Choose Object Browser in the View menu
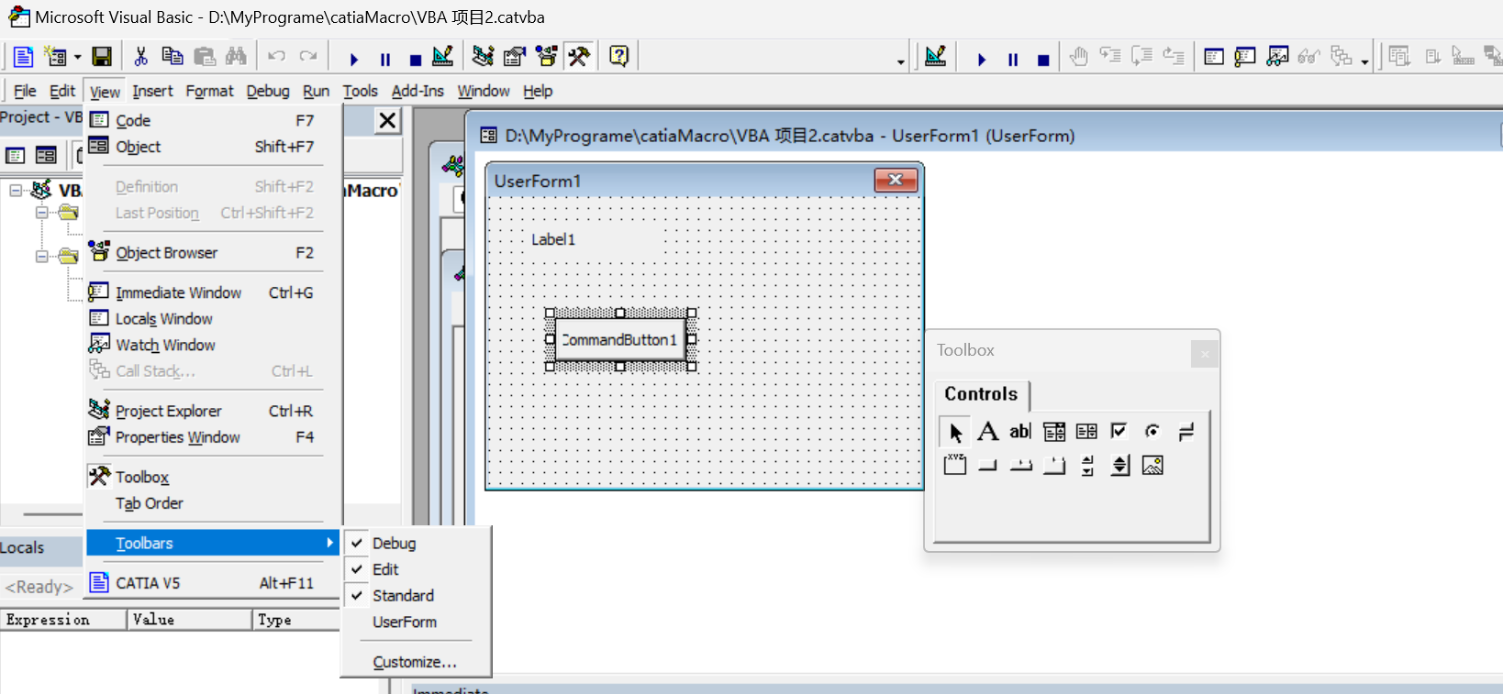 pyautogui.click(x=213, y=252)
